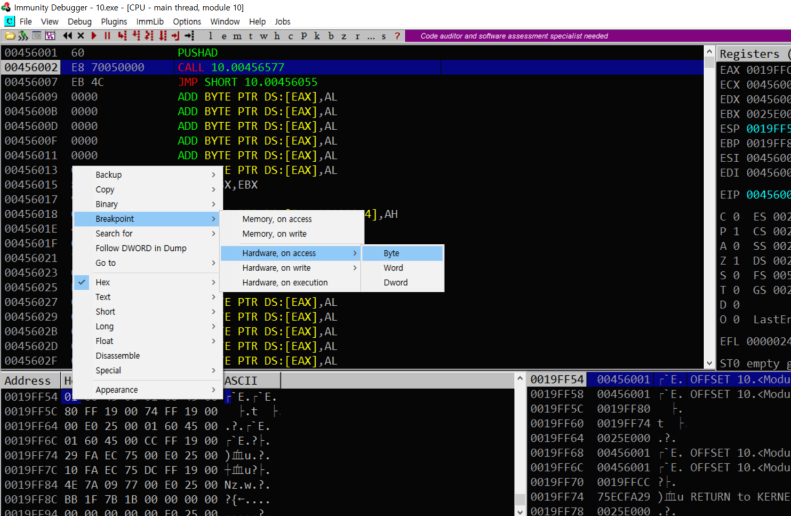
Task: Click the CPU window 'C' system icon
Action: (9, 21)
